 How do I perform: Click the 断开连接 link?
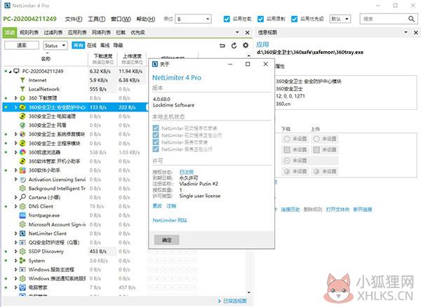pos(363,210)
